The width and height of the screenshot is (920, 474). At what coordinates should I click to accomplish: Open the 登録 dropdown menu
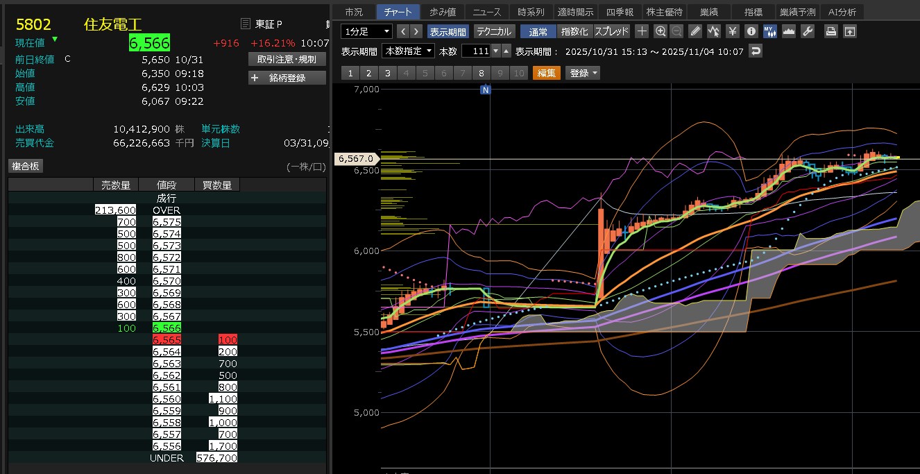coord(583,73)
